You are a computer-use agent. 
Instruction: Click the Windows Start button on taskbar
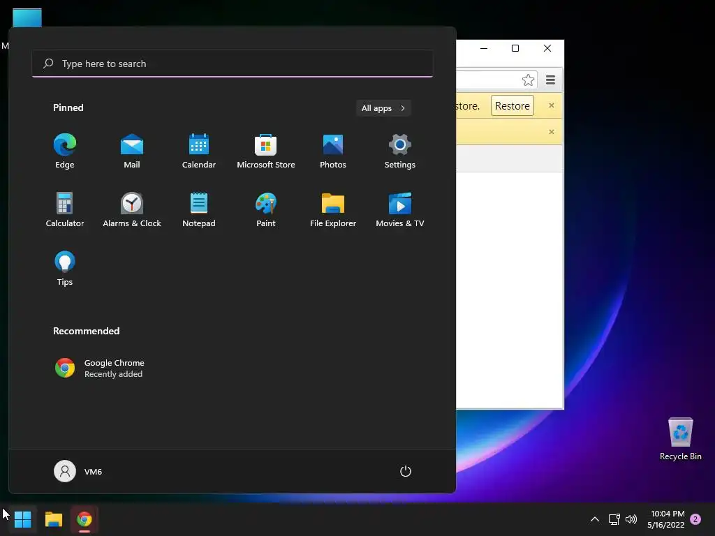(23, 519)
